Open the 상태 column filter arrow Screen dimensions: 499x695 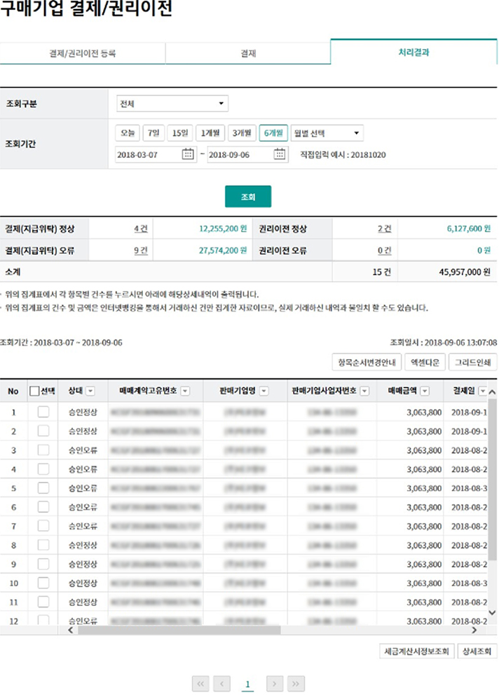pos(90,391)
